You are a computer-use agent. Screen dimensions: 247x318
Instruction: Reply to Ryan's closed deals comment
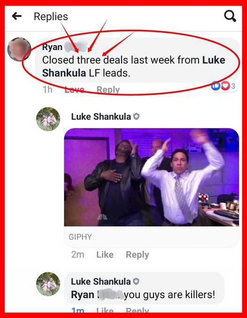click(108, 90)
